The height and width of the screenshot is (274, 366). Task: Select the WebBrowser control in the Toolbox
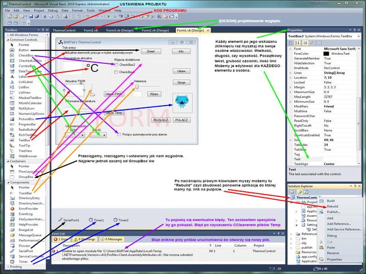click(27, 156)
